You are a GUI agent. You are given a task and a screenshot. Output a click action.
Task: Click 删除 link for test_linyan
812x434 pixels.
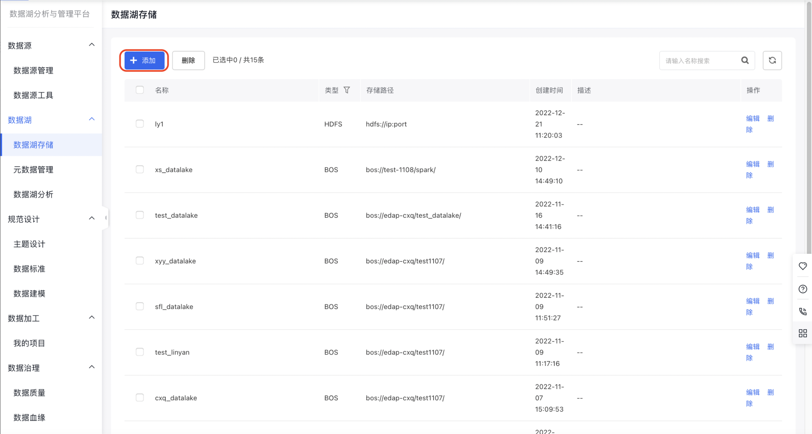tap(771, 347)
